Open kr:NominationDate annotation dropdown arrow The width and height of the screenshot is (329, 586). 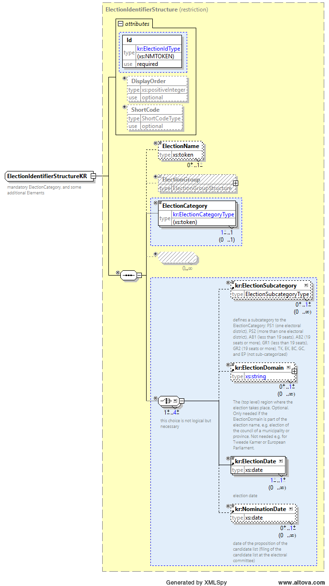[290, 509]
